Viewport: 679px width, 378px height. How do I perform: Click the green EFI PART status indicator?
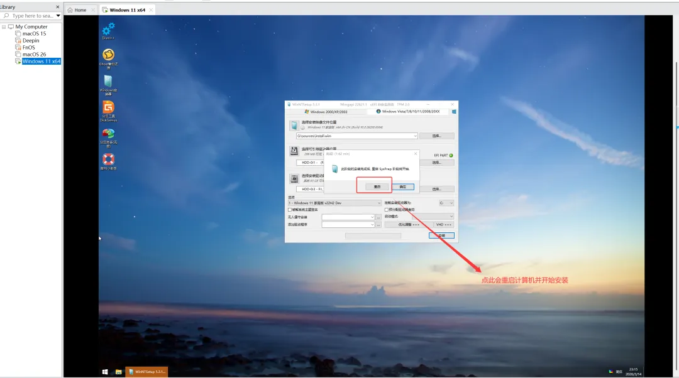(x=451, y=155)
